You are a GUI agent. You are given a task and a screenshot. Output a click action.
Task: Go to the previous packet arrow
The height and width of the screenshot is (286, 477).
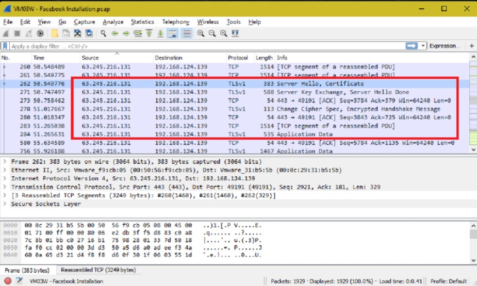114,33
